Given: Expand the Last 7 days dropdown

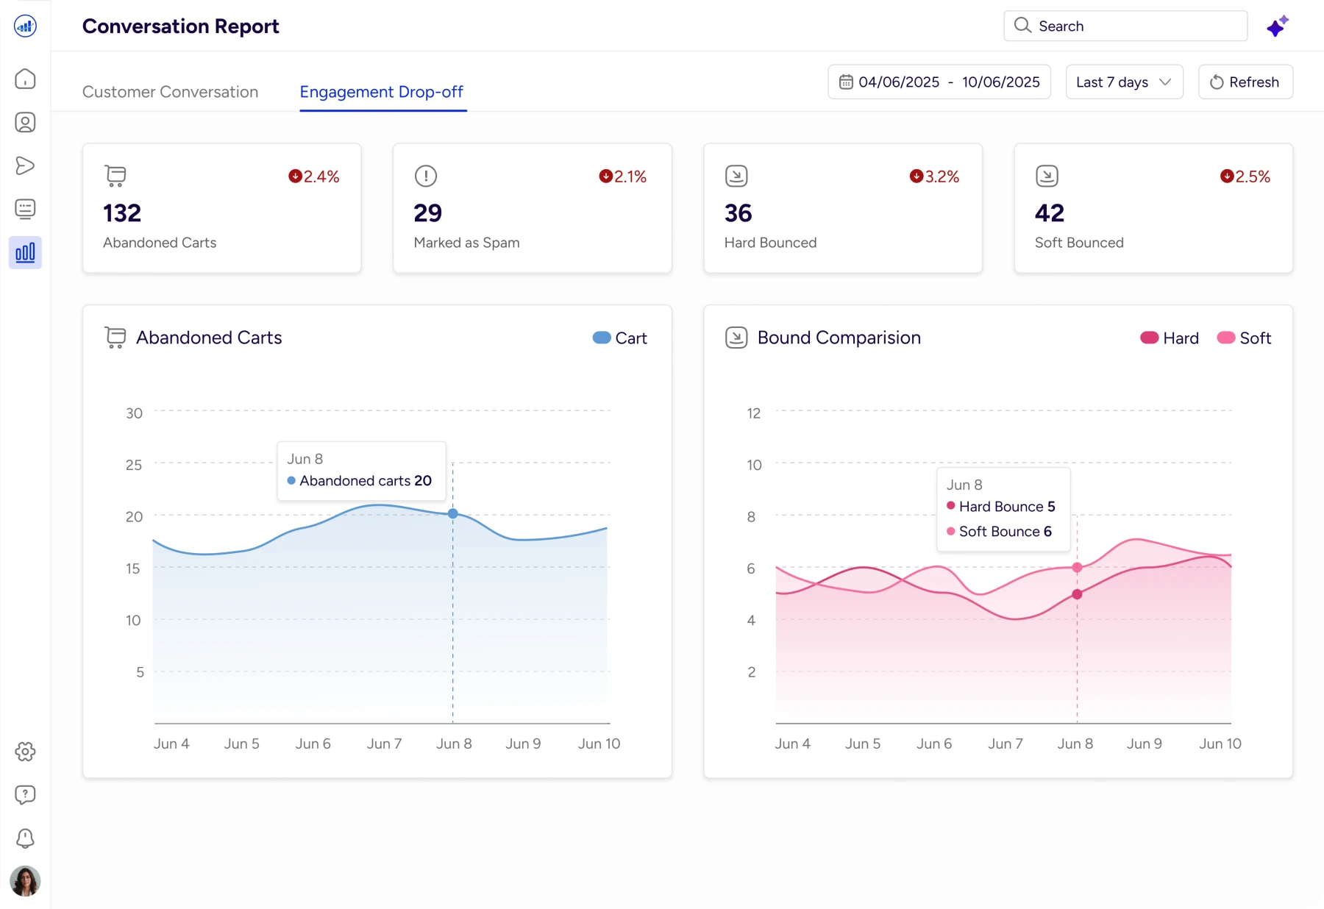Looking at the screenshot, I should [x=1124, y=82].
